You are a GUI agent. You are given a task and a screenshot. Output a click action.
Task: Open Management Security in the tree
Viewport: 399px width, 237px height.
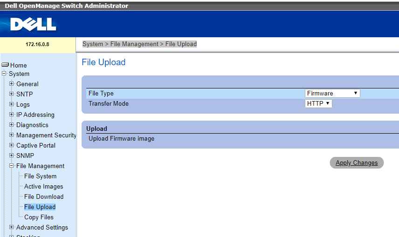(x=46, y=135)
